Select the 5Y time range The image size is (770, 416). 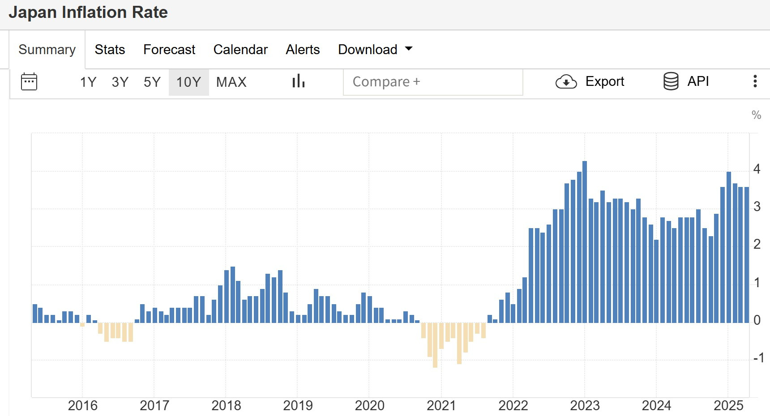(152, 82)
